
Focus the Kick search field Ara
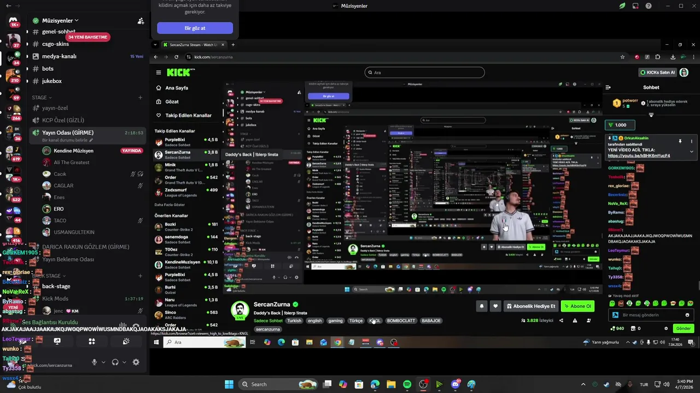pyautogui.click(x=424, y=72)
